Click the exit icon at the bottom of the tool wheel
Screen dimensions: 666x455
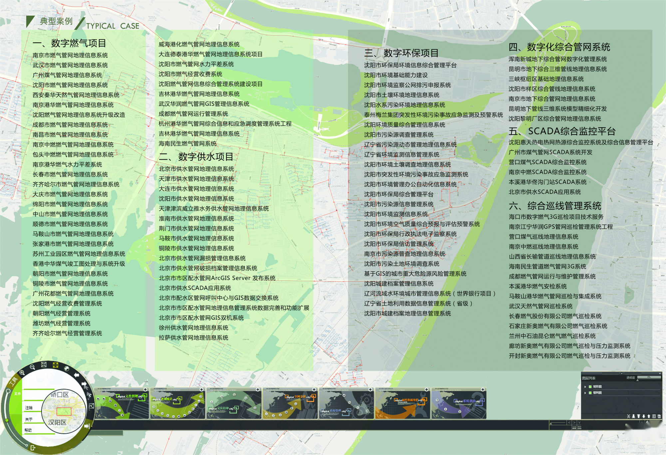(x=33, y=448)
